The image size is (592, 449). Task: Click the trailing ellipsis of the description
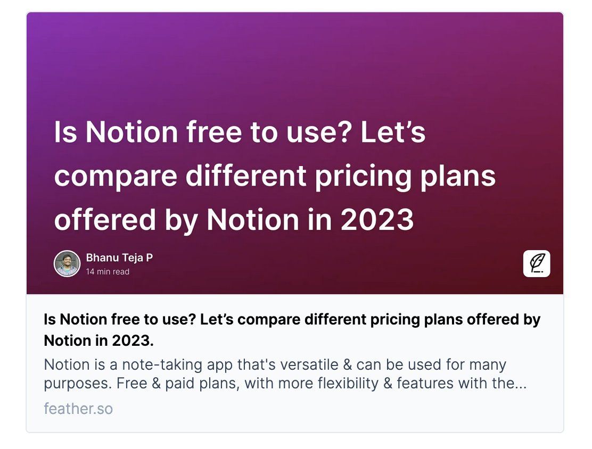click(x=521, y=384)
